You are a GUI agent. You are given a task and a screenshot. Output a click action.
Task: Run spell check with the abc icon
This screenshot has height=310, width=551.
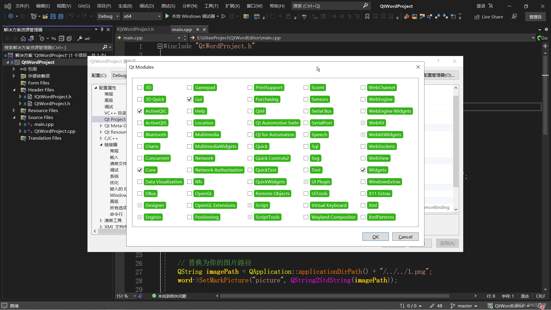coord(304,16)
